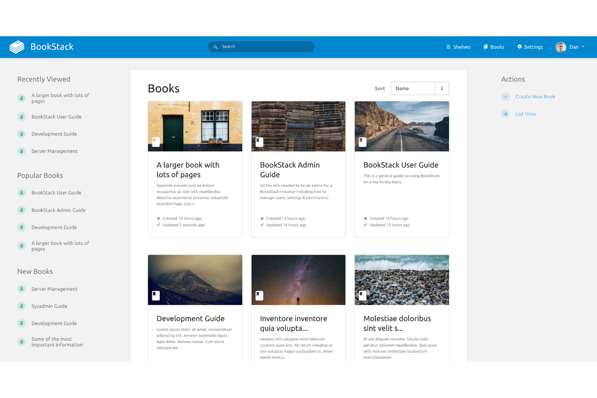Open Sysadmin Guide under New Books
This screenshot has width=597, height=398.
point(49,306)
